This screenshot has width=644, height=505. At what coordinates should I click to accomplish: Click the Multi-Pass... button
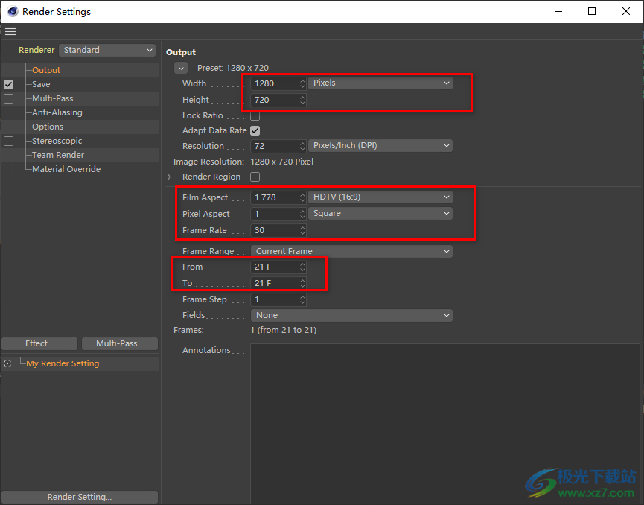pos(120,343)
